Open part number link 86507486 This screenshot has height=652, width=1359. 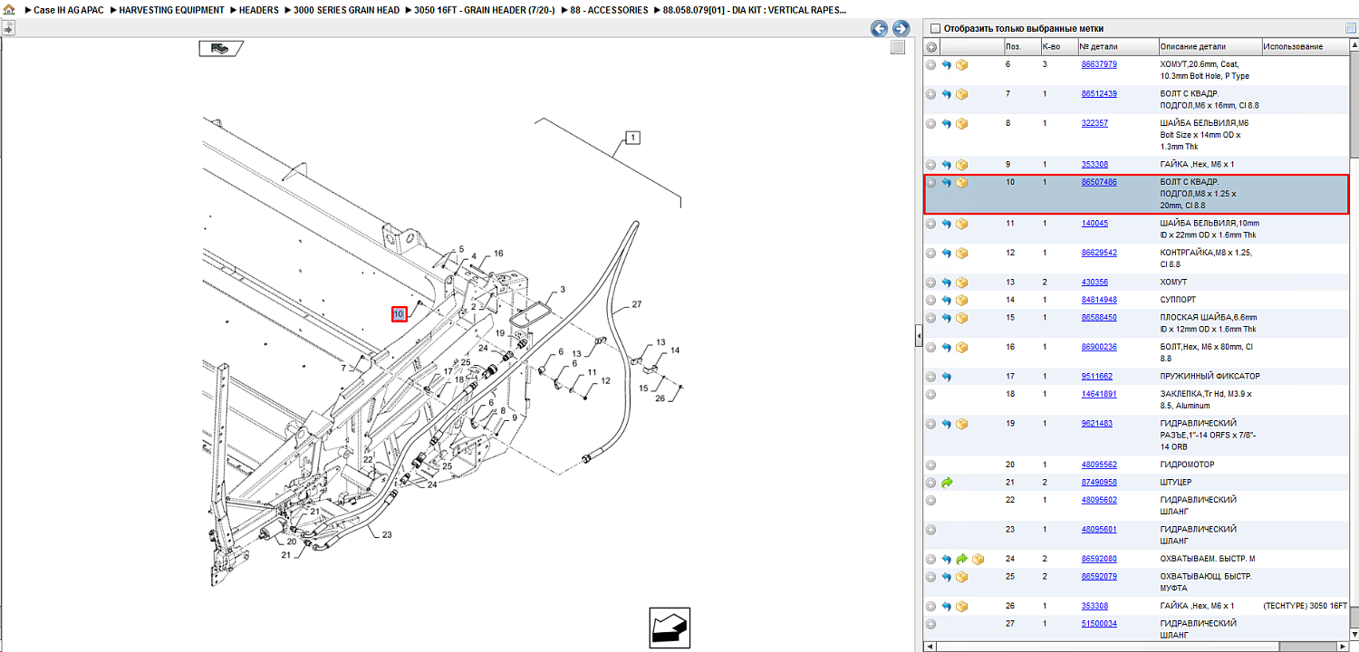tap(1099, 183)
